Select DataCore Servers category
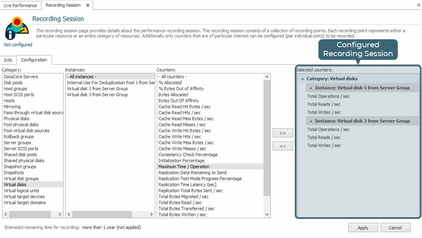422x238 pixels. coord(21,77)
